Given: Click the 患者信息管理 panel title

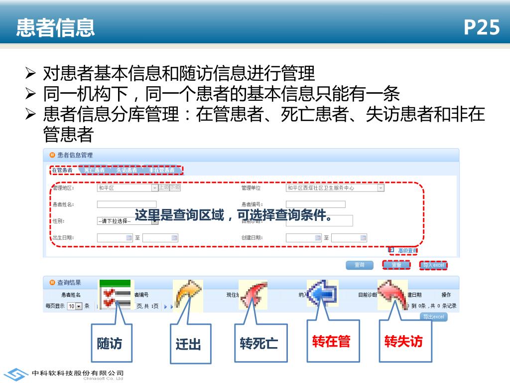Looking at the screenshot, I should (x=75, y=156).
